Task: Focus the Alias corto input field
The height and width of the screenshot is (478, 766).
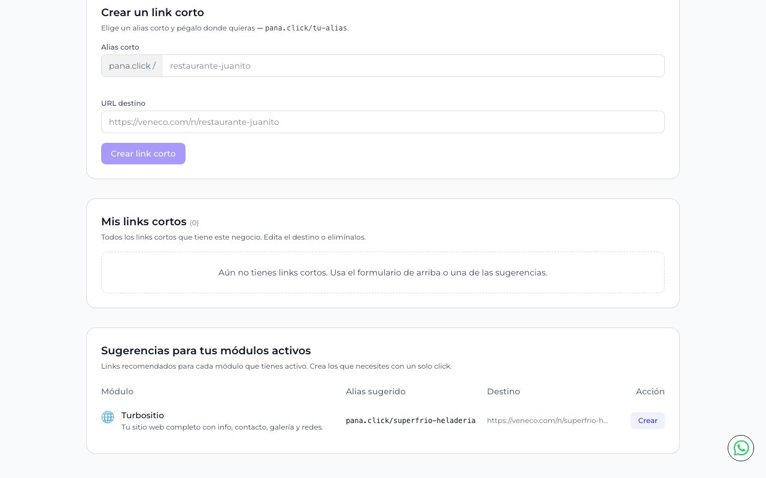Action: pyautogui.click(x=413, y=66)
